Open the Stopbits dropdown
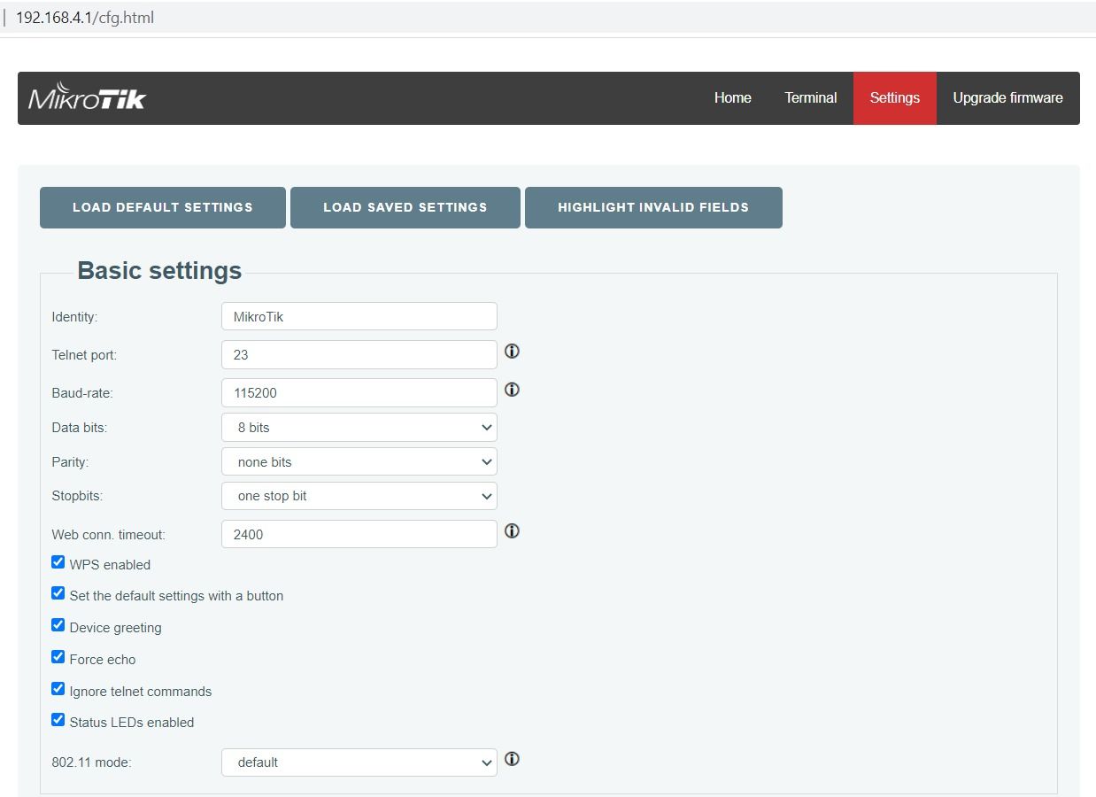Screen dimensions: 1096x797 coord(359,496)
